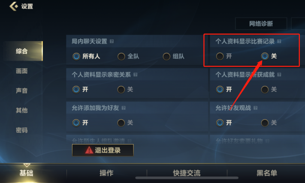Open help icon beside 个人资料显示比赛记录

pos(279,41)
